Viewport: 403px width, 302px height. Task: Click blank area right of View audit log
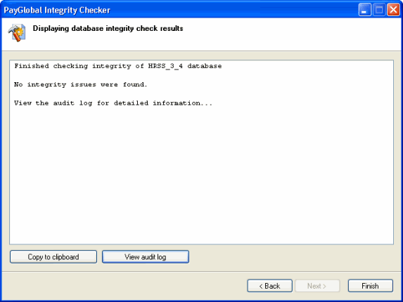click(x=290, y=257)
